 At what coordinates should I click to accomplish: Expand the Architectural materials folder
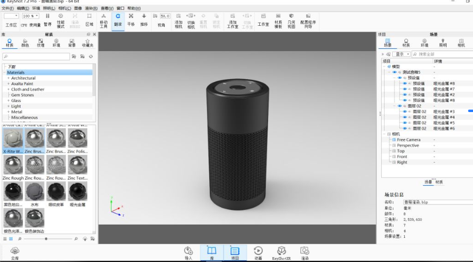pyautogui.click(x=8, y=78)
